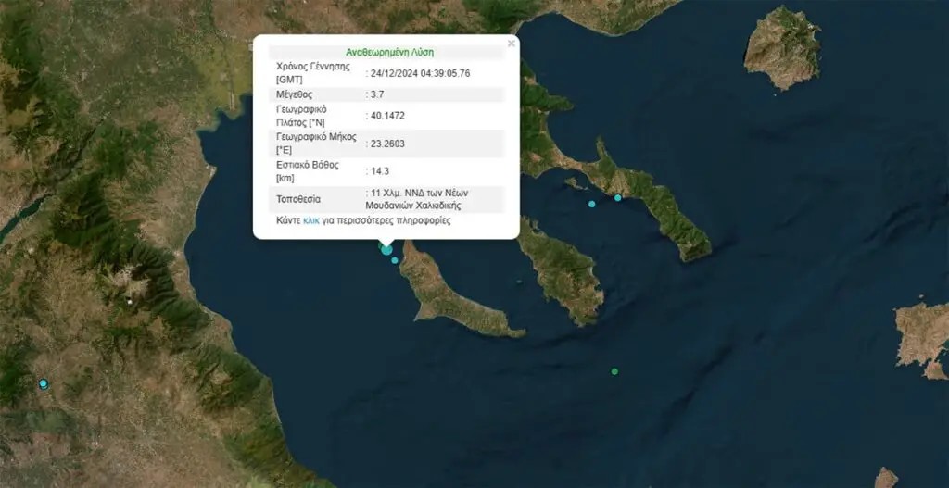The image size is (949, 488).
Task: Click the 'Εστιακό Βάθος [km]' label
Action: pos(308,170)
